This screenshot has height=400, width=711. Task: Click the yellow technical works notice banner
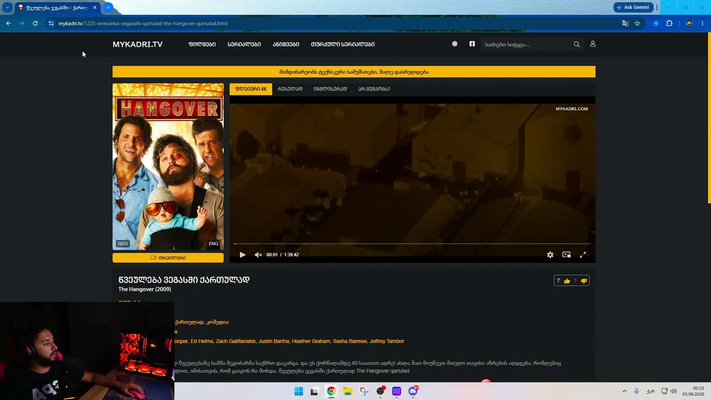pyautogui.click(x=354, y=72)
